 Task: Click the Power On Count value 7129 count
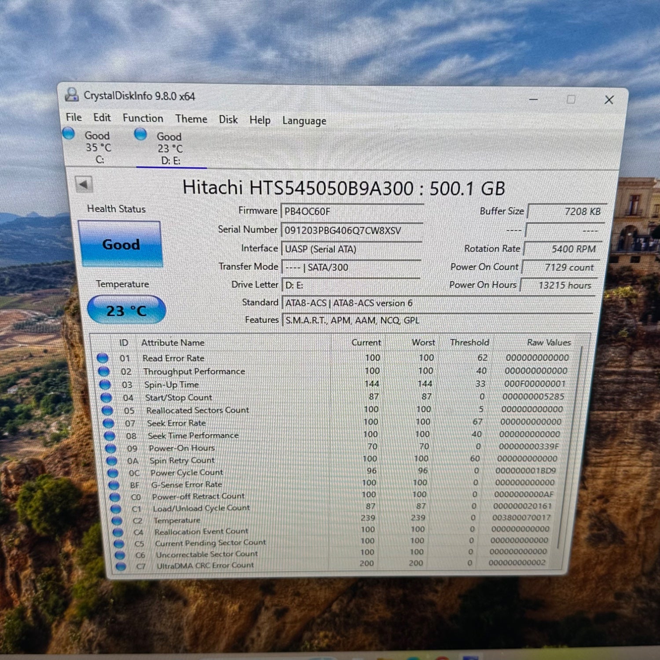pyautogui.click(x=561, y=267)
